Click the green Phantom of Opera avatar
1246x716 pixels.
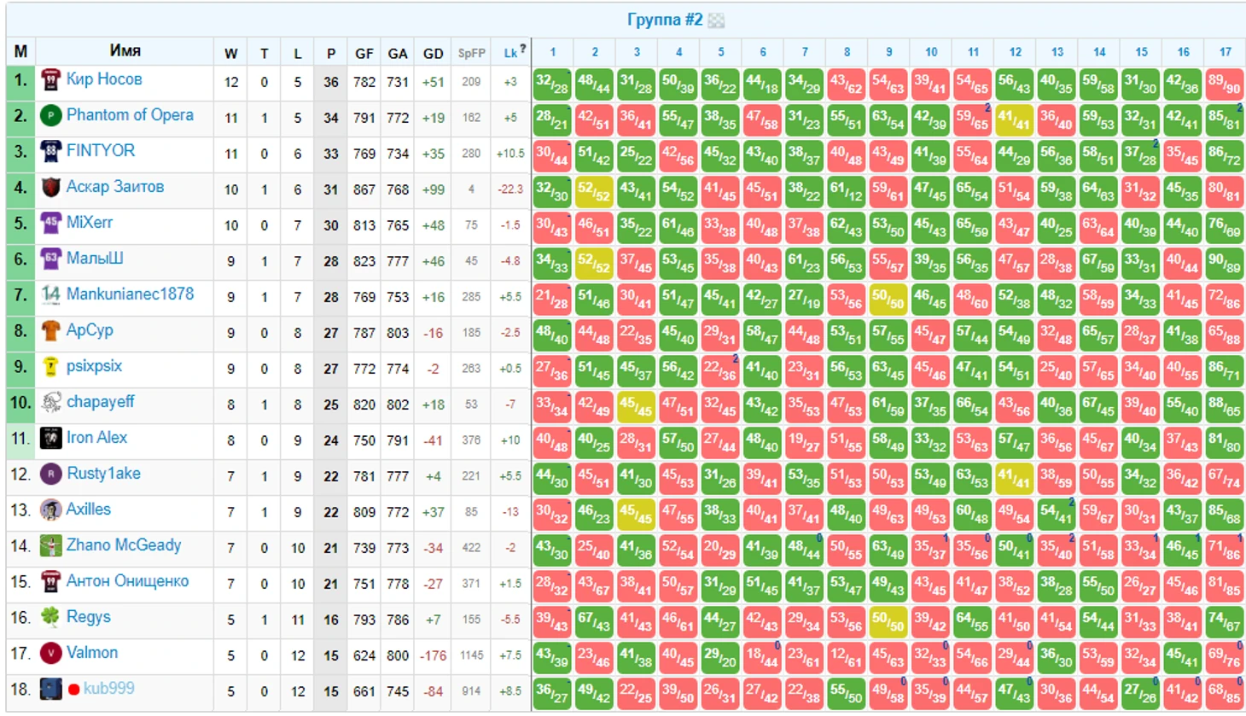[x=50, y=116]
